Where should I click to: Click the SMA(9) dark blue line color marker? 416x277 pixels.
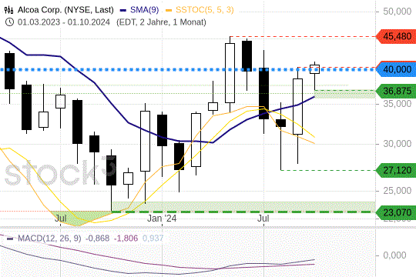[122, 11]
